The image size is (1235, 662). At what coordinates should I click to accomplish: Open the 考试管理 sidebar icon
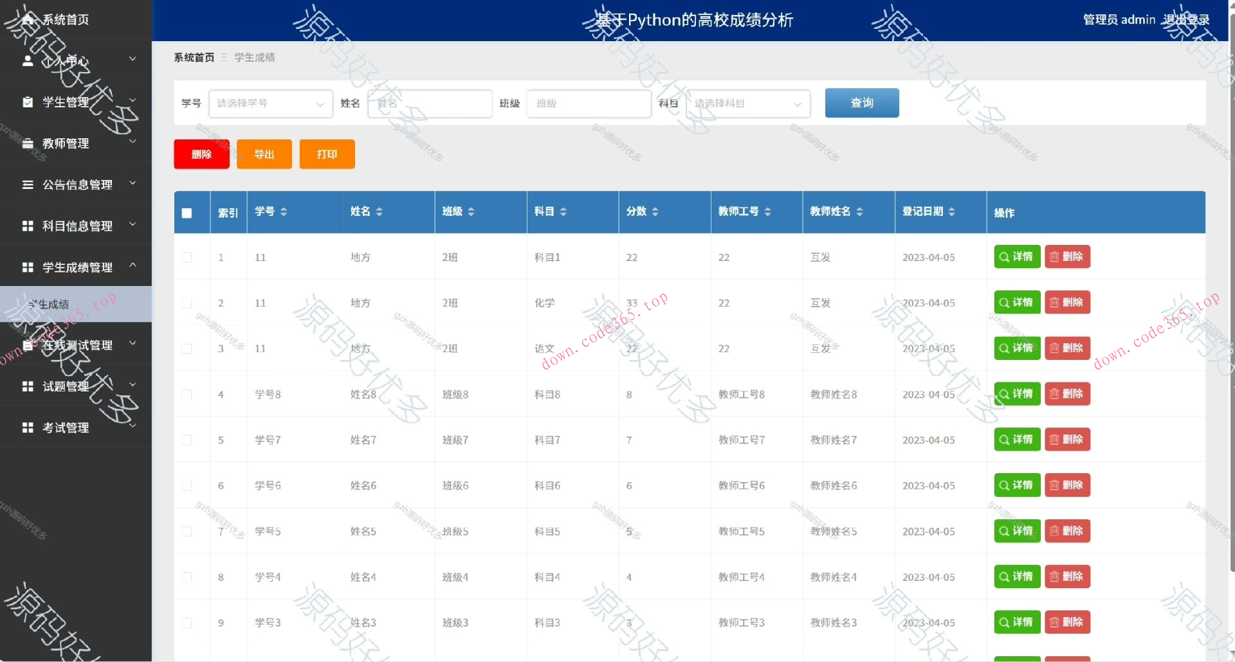(28, 427)
